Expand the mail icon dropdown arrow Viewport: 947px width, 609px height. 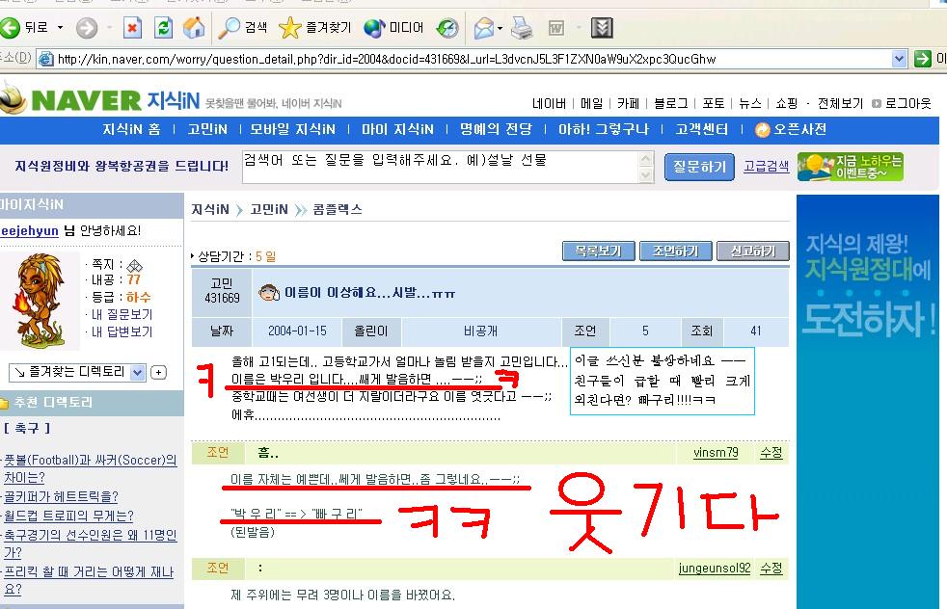click(x=500, y=28)
